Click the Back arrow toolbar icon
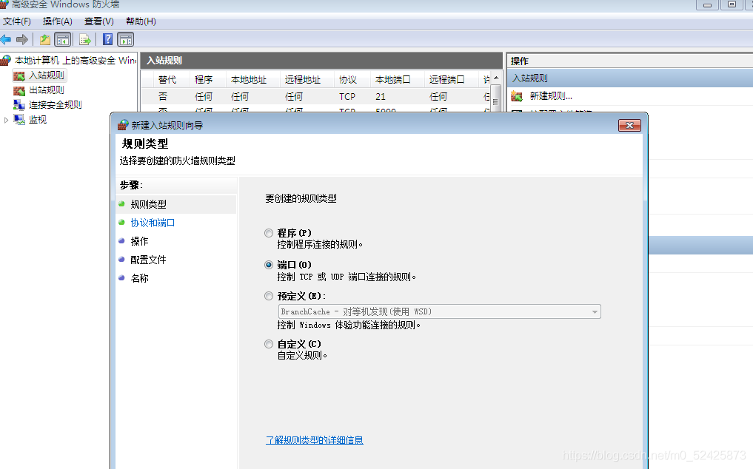Viewport: 753px width, 469px height. point(6,39)
